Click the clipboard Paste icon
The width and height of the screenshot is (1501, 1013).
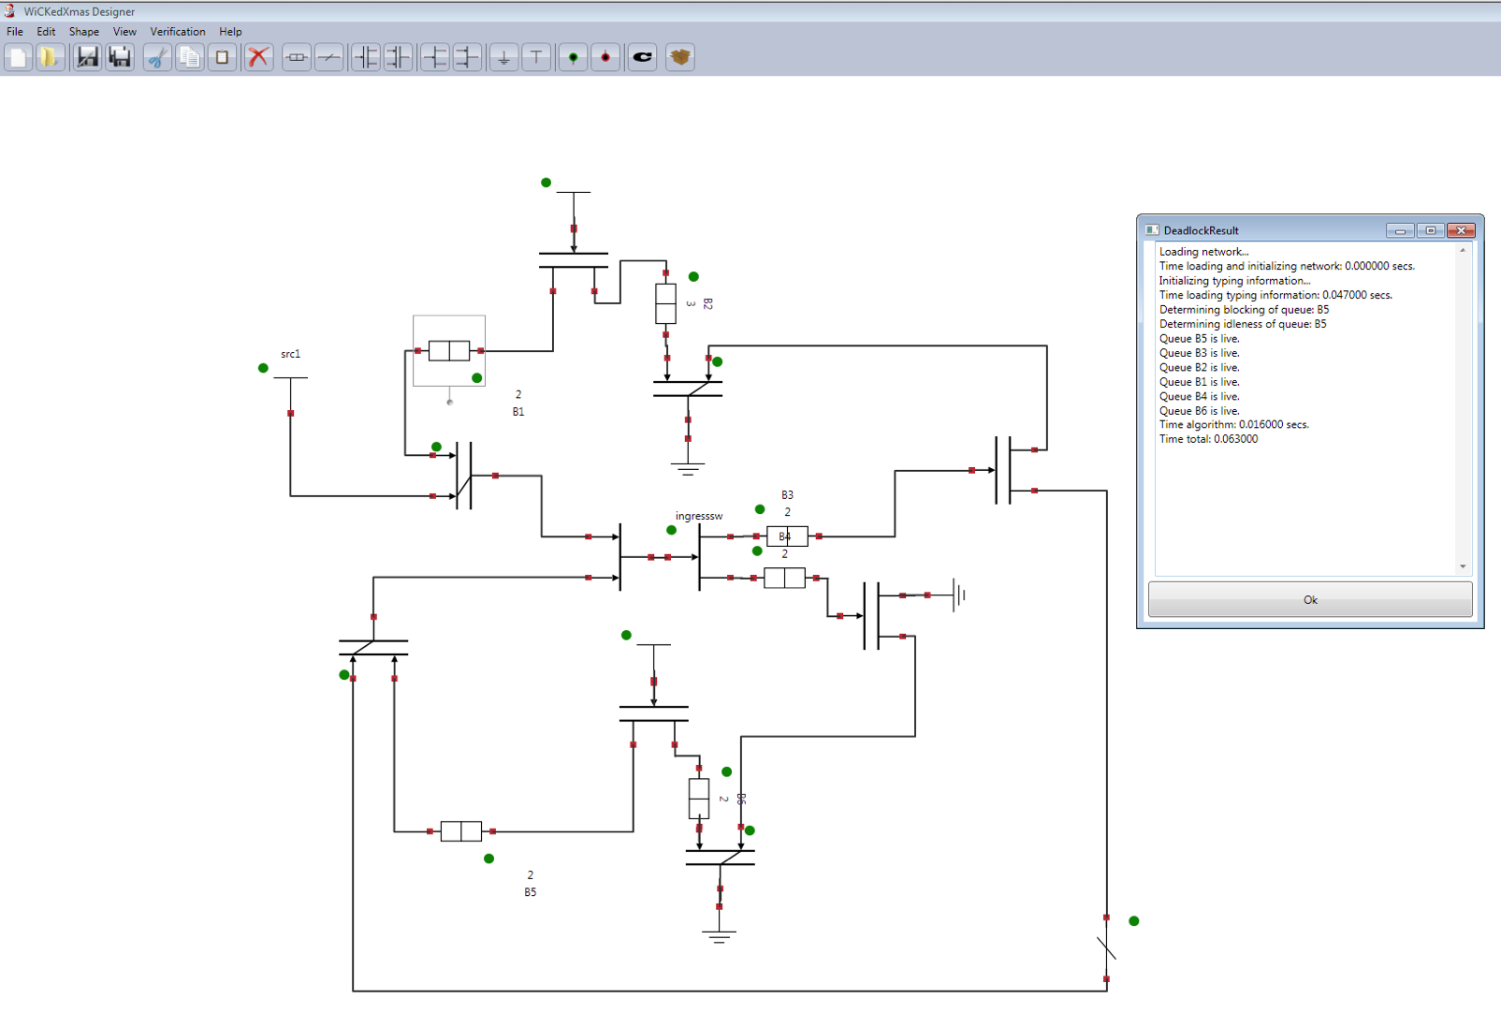point(222,57)
